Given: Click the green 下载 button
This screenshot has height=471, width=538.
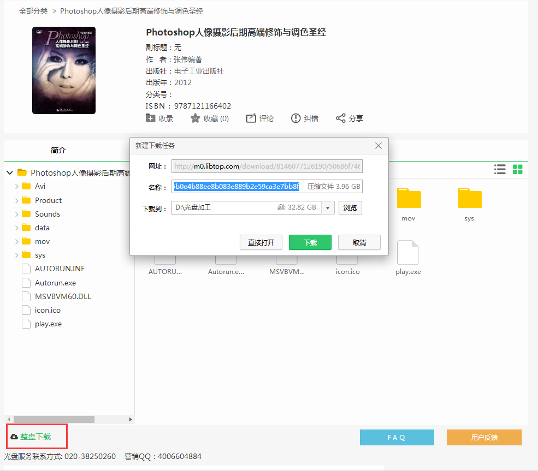Looking at the screenshot, I should click(x=310, y=242).
